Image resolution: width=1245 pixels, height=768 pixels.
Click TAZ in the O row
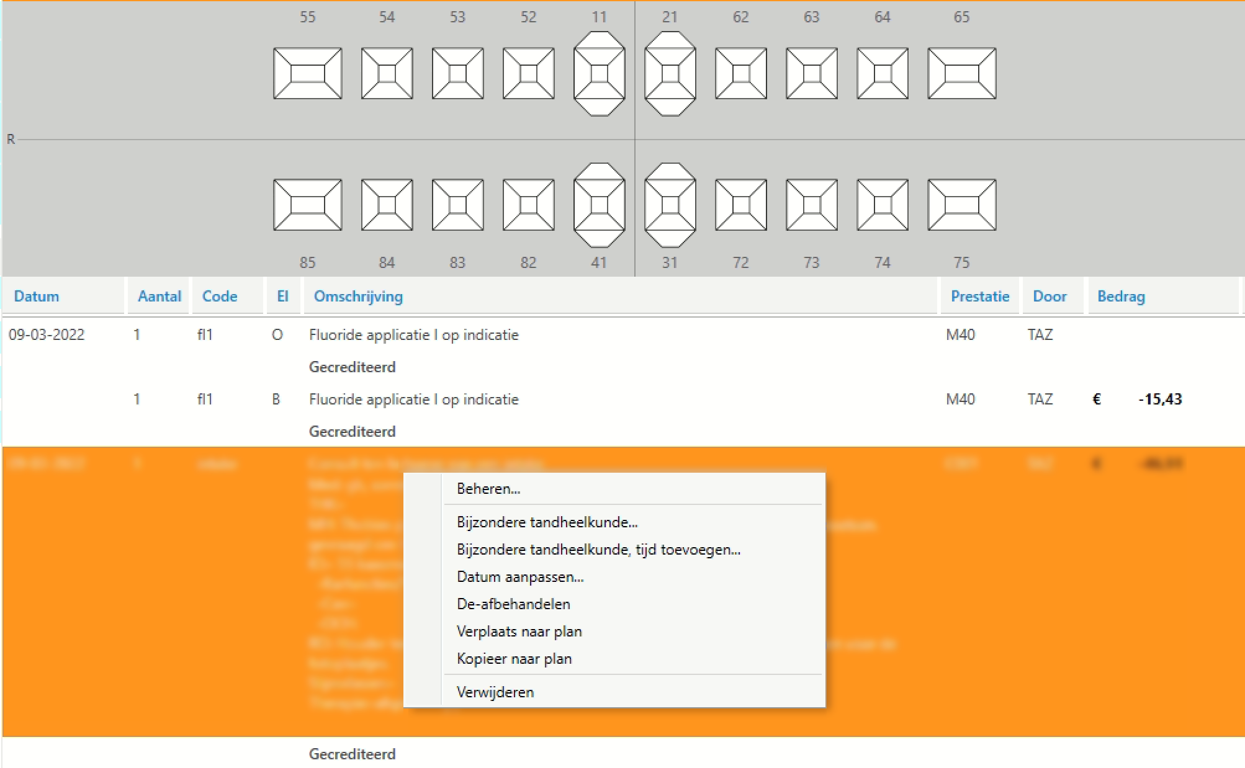(x=1040, y=335)
